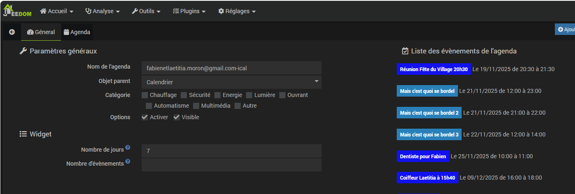Click help icon next to Nombre d'évènements

[x=128, y=162]
